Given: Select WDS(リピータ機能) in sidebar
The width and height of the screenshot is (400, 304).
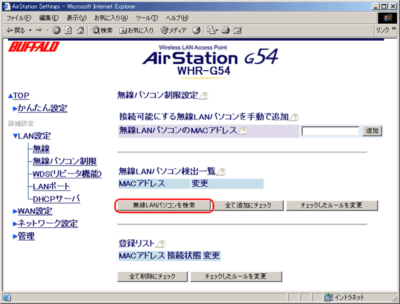Looking at the screenshot, I should coord(67,174).
